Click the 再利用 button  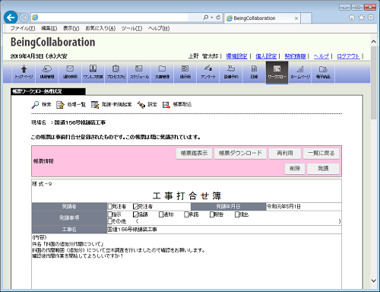(285, 154)
